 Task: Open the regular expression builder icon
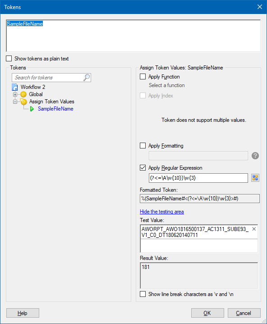(255, 178)
